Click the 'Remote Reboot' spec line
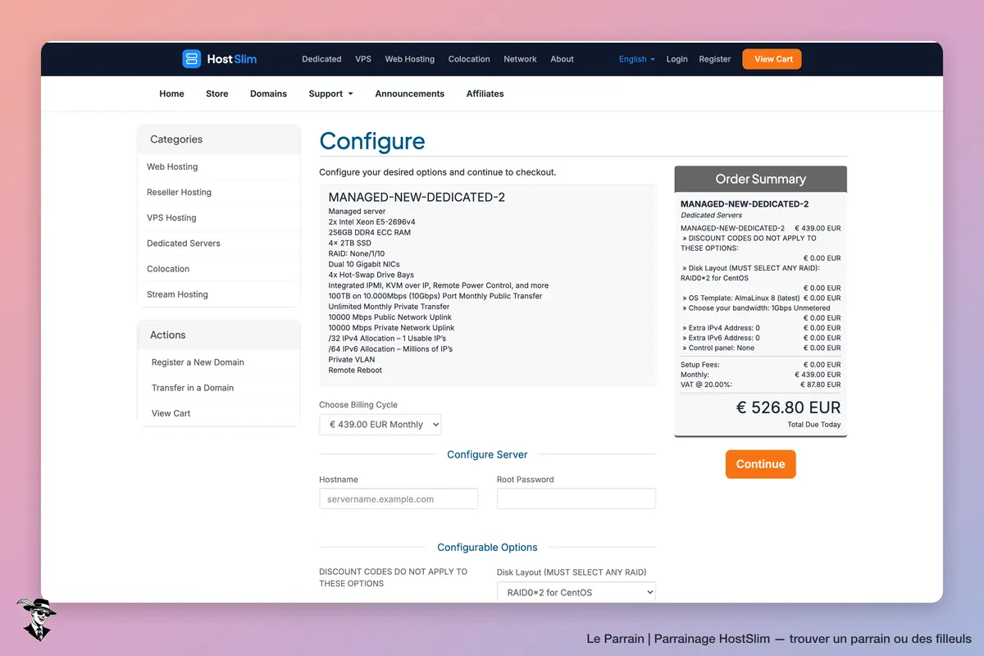Screen dimensions: 984x656 [x=355, y=371]
